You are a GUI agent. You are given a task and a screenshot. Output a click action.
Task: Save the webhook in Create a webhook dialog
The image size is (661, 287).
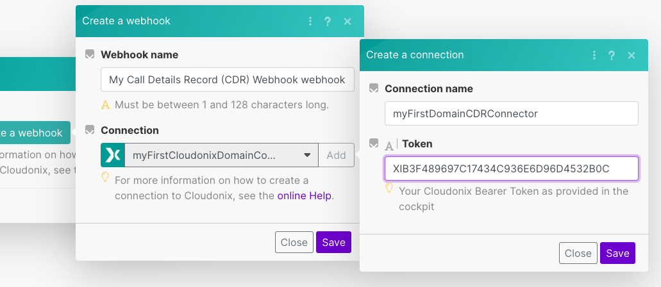tap(333, 242)
